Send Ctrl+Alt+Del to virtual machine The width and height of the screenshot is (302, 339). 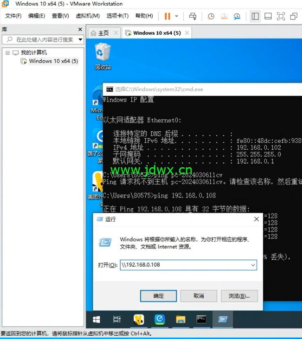[x=193, y=16]
